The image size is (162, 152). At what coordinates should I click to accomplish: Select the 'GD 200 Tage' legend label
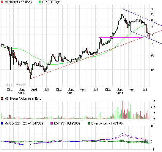(x=51, y=2)
